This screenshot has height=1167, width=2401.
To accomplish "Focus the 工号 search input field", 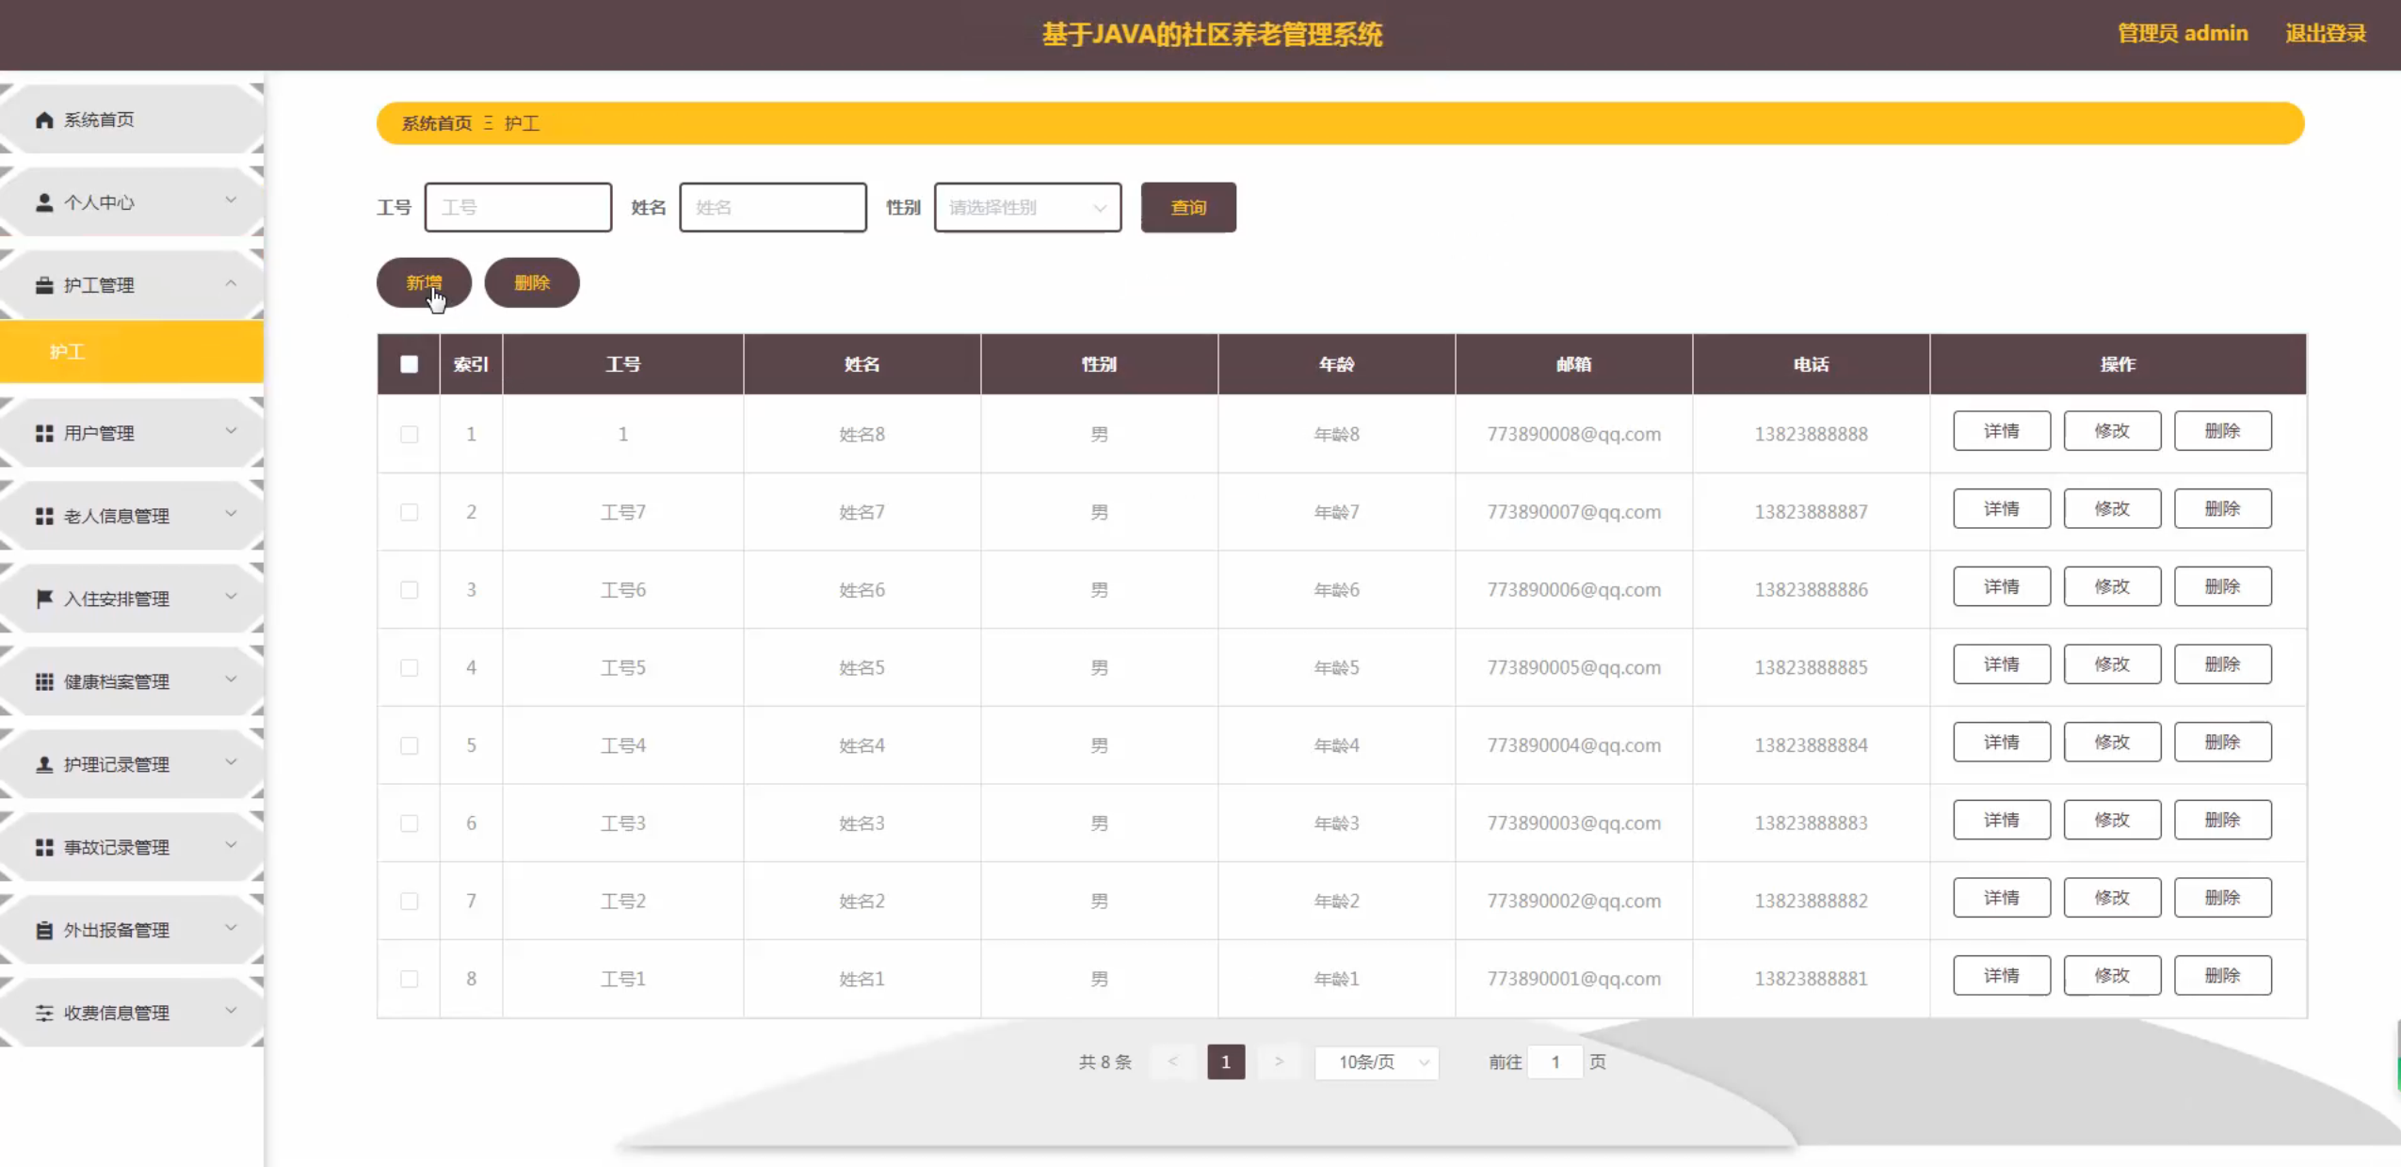I will point(518,207).
